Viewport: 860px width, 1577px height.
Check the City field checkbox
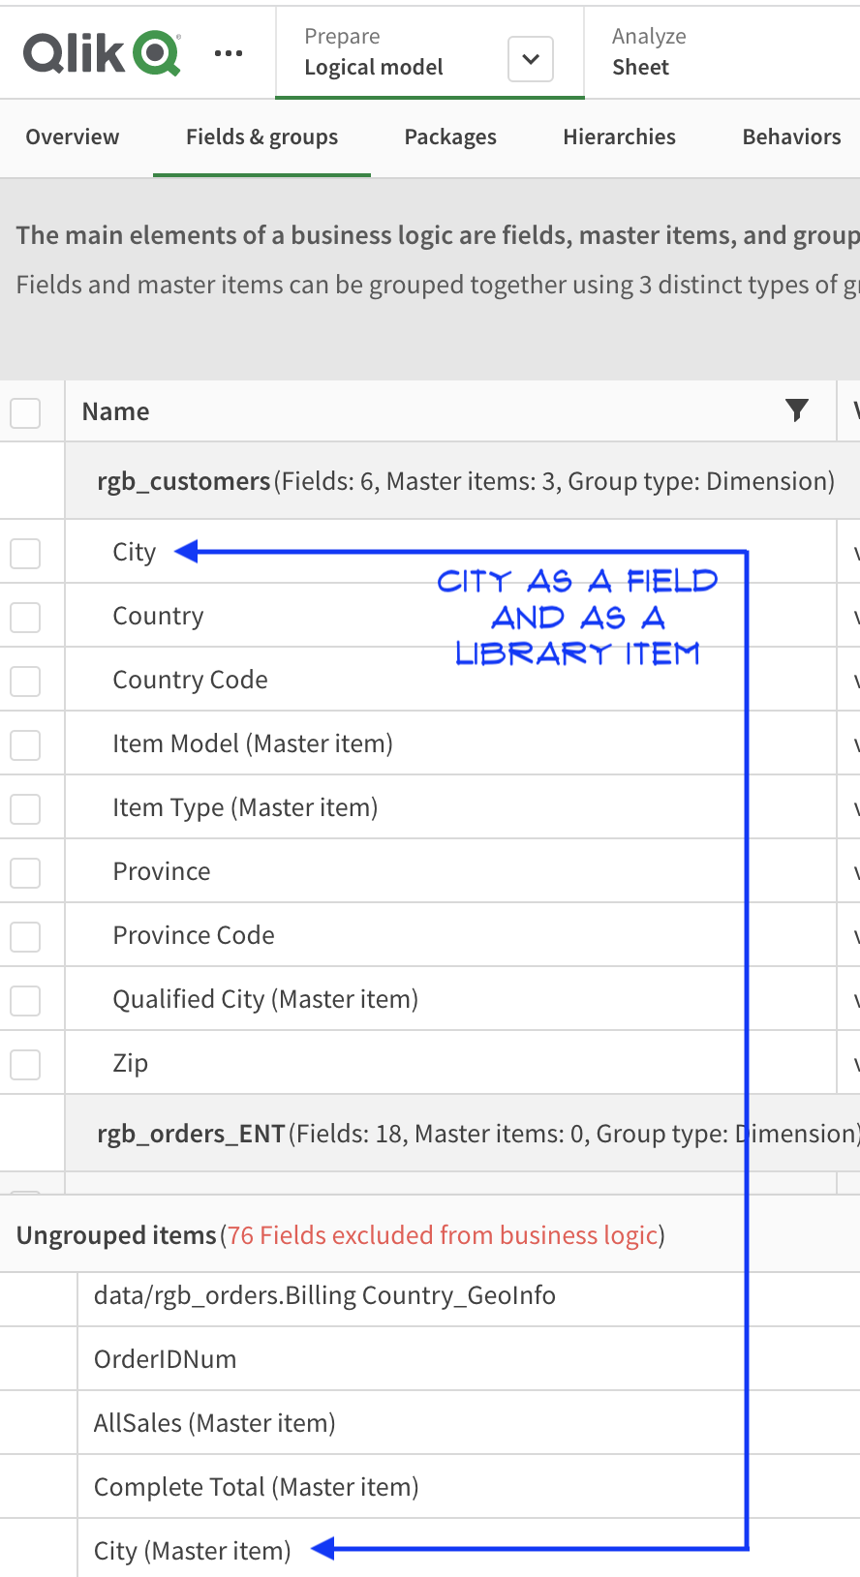coord(25,554)
